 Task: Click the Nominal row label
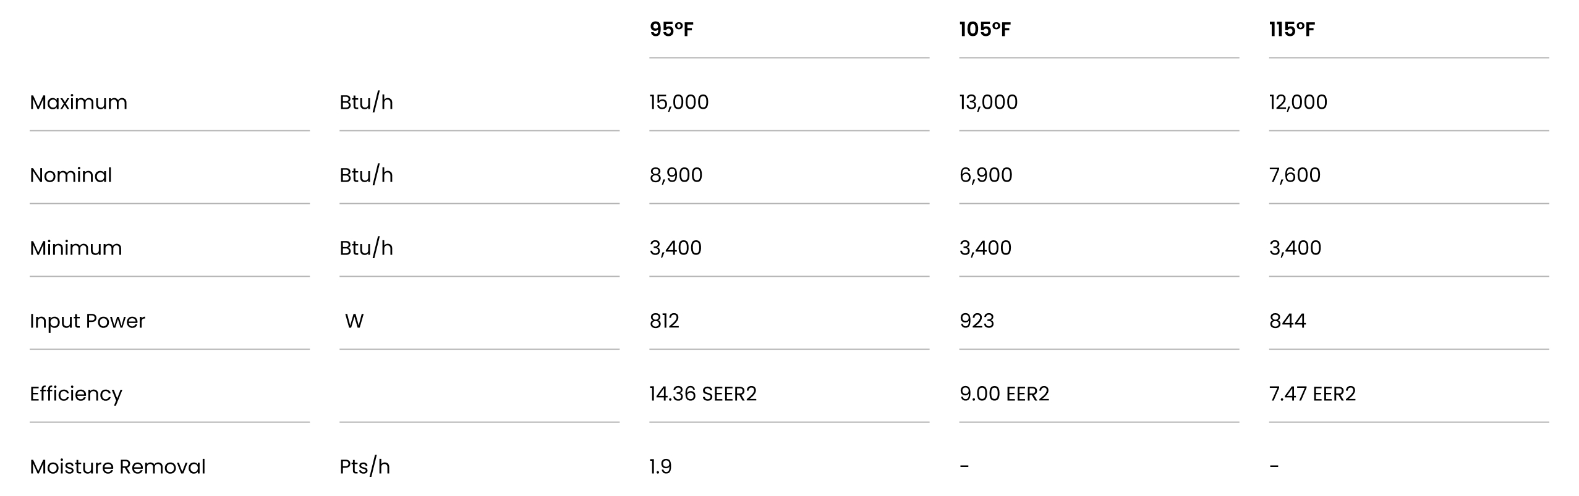(x=71, y=175)
